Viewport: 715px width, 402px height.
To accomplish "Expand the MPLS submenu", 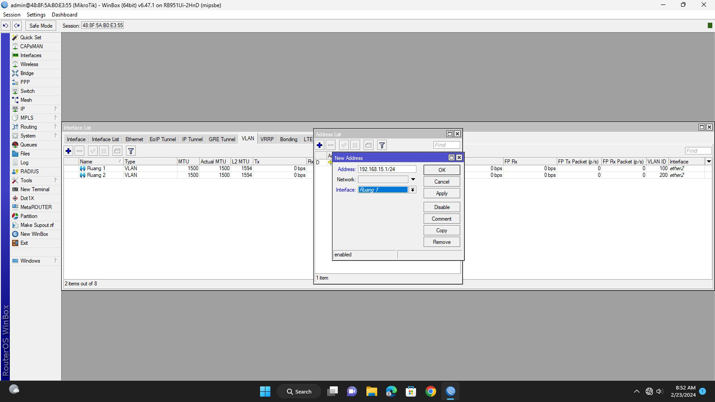I will pyautogui.click(x=35, y=118).
